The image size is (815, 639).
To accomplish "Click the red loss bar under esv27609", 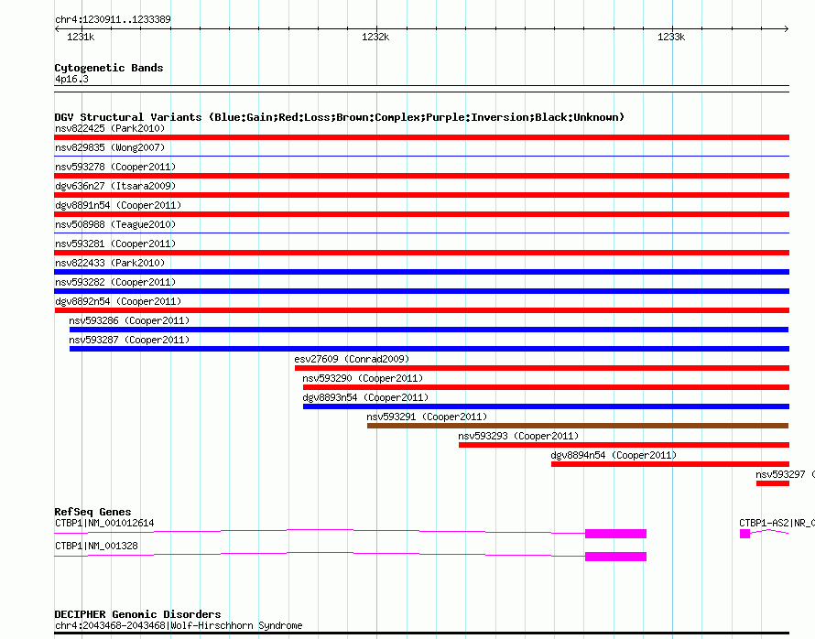I will coord(541,368).
